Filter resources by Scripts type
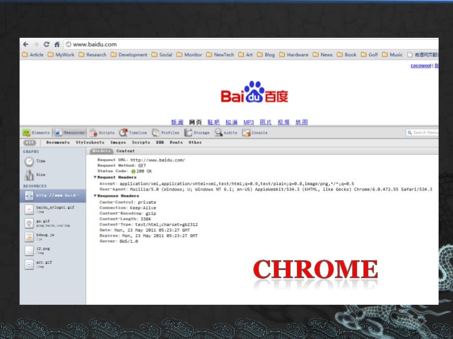Image resolution: width=453 pixels, height=339 pixels. coord(141,142)
